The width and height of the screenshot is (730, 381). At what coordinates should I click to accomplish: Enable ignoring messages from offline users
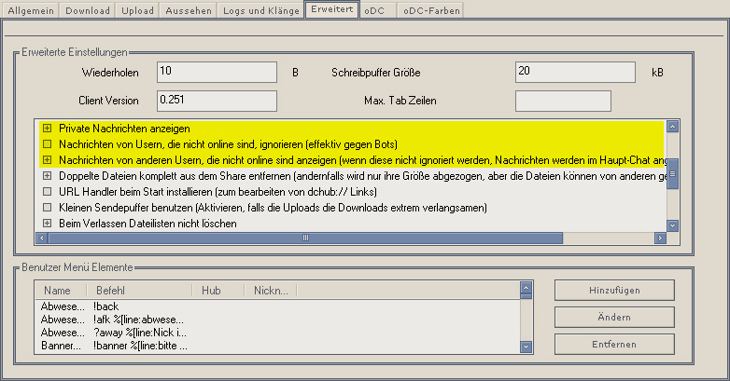47,144
